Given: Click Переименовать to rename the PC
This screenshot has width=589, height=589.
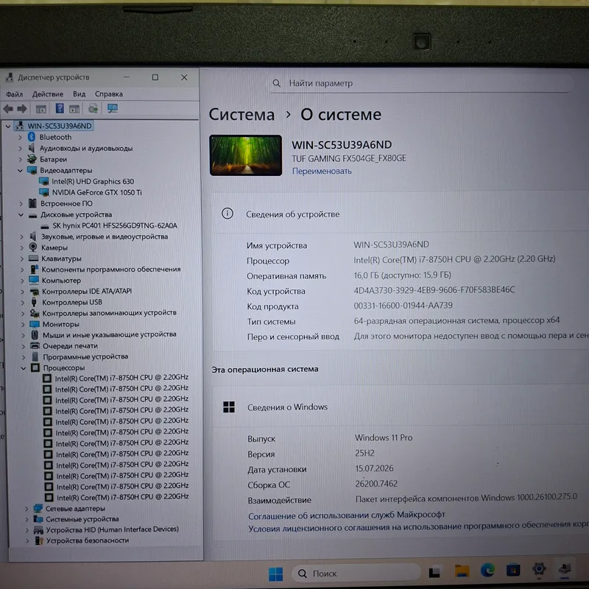Looking at the screenshot, I should click(322, 171).
